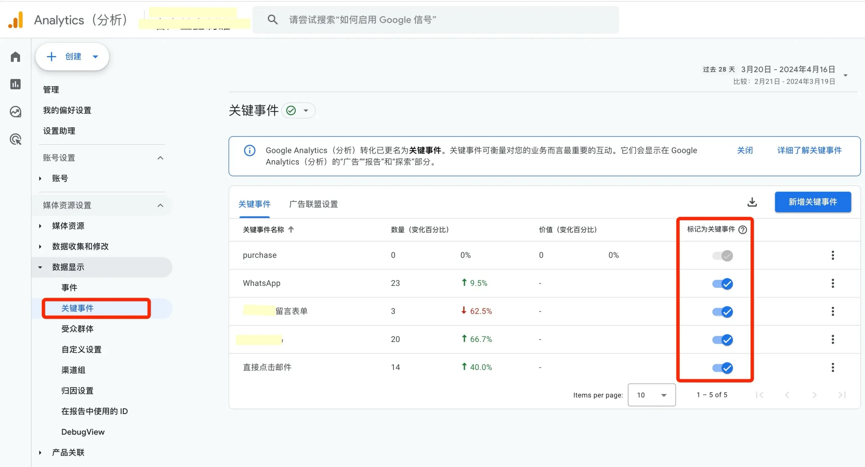Click sort arrow beside 关键事件名称
865x467 pixels.
tap(291, 230)
